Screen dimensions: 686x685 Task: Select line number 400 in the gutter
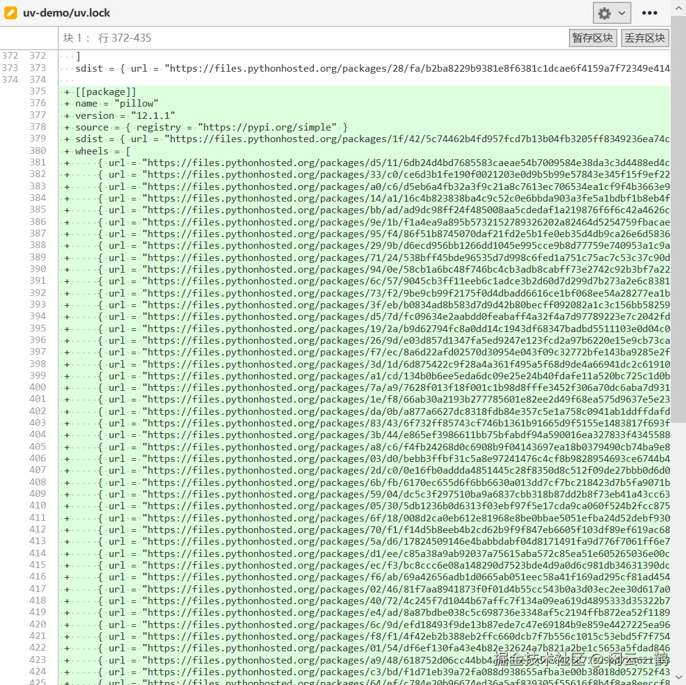(x=37, y=387)
